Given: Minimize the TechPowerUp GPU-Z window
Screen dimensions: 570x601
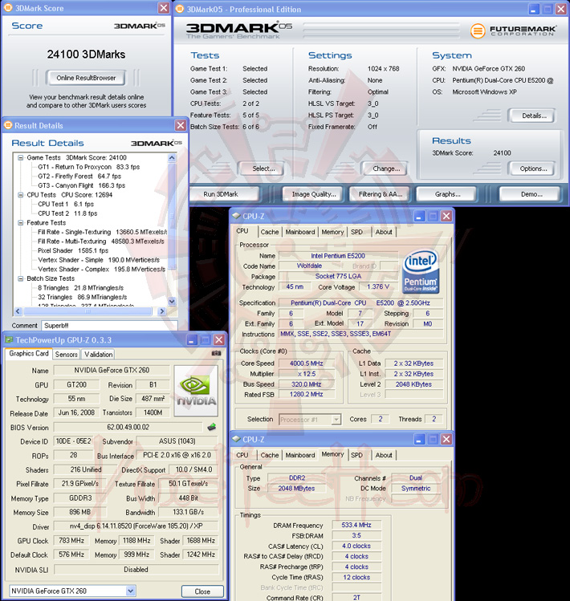Looking at the screenshot, I should (x=192, y=339).
